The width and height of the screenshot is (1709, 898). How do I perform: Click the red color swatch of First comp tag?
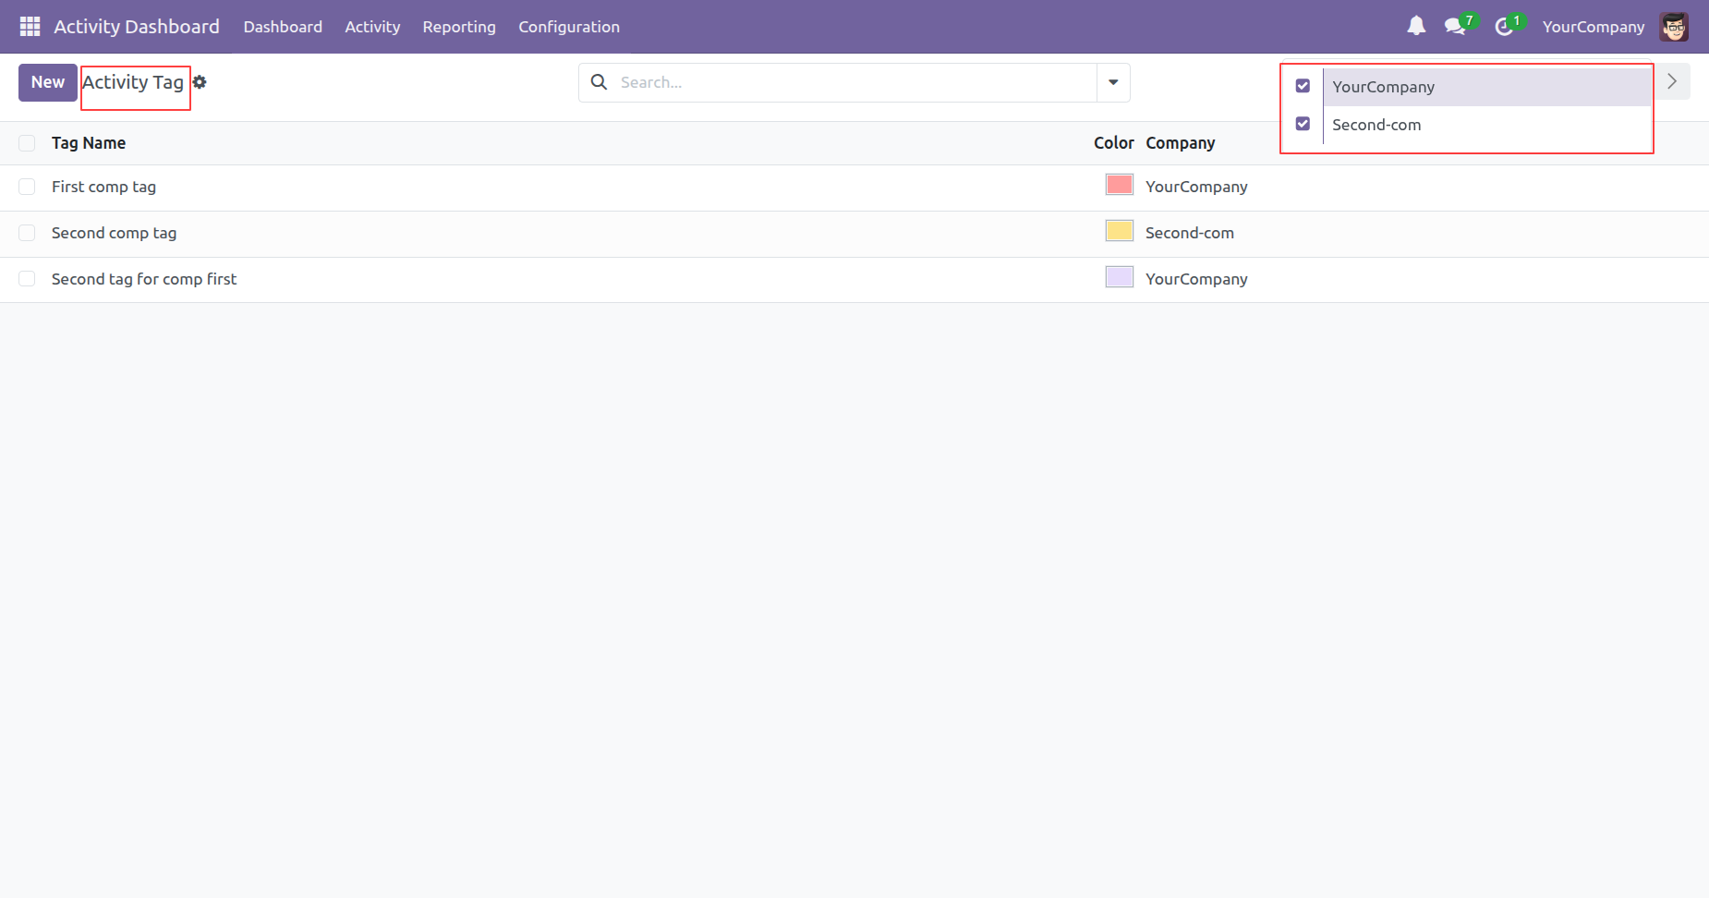point(1120,185)
